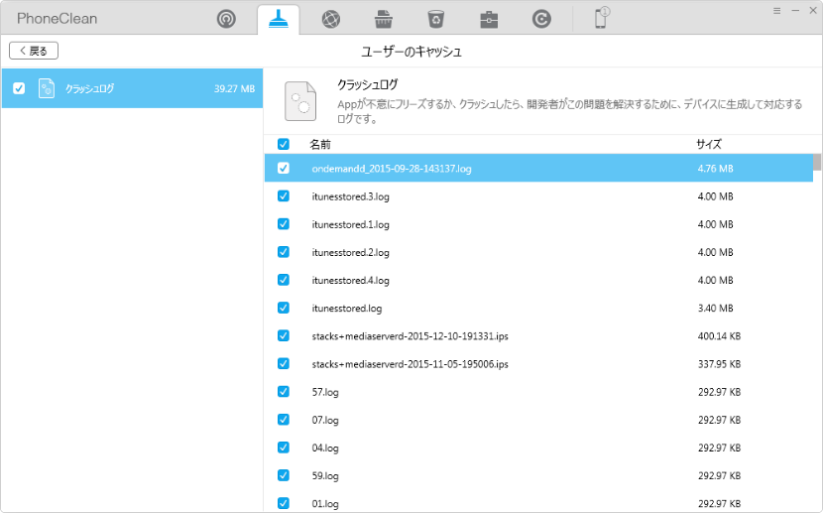Viewport: 823px width, 513px height.
Task: Click the connected device phone icon
Action: tap(601, 19)
